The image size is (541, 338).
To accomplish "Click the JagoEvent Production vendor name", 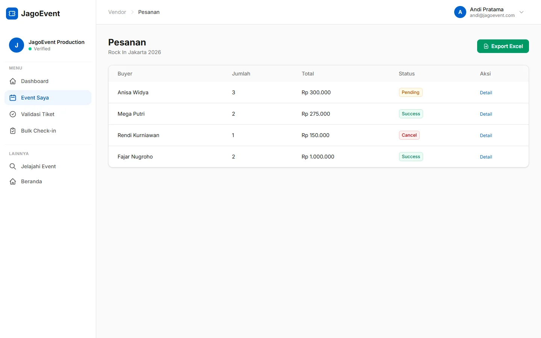I will tap(56, 42).
